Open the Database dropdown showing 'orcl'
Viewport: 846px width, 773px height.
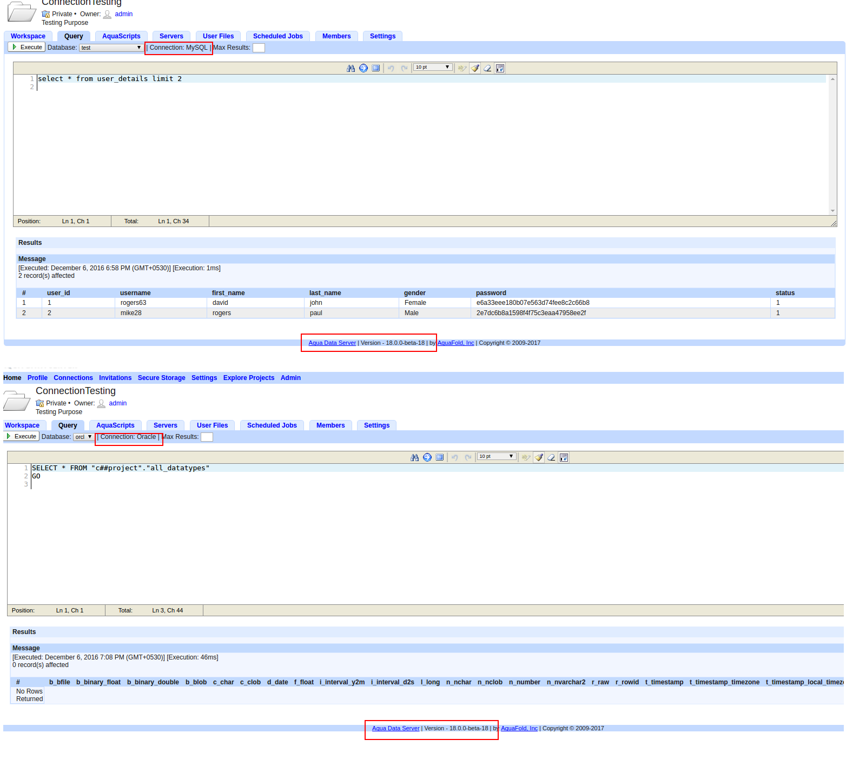[x=83, y=437]
